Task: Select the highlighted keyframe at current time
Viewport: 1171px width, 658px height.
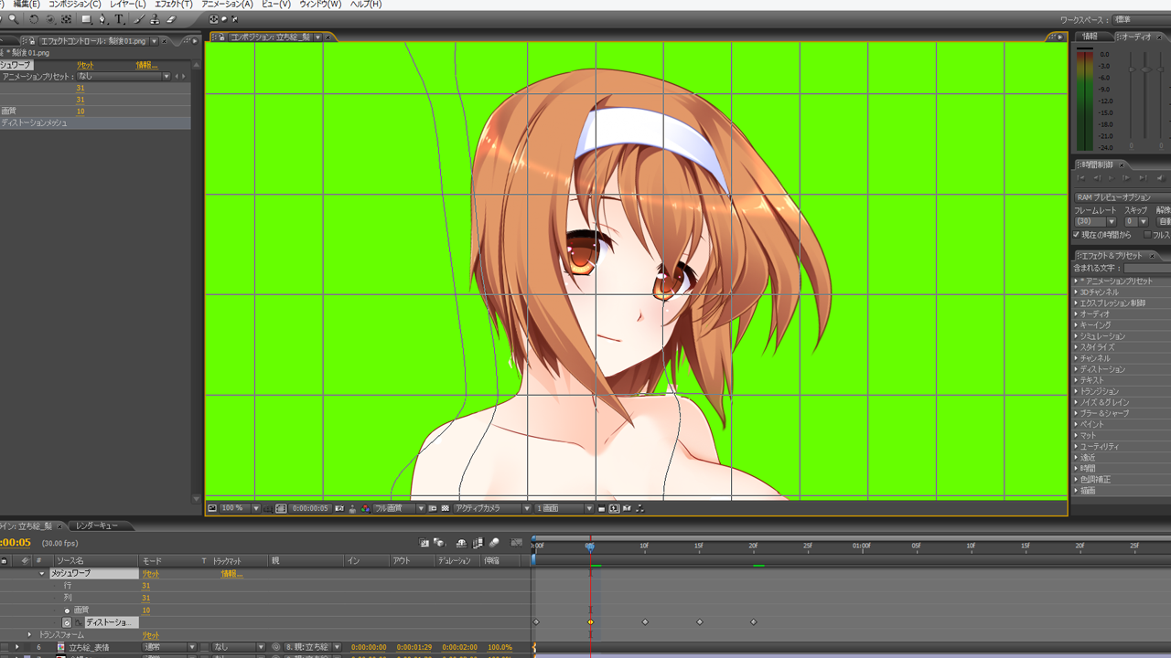Action: [x=590, y=622]
